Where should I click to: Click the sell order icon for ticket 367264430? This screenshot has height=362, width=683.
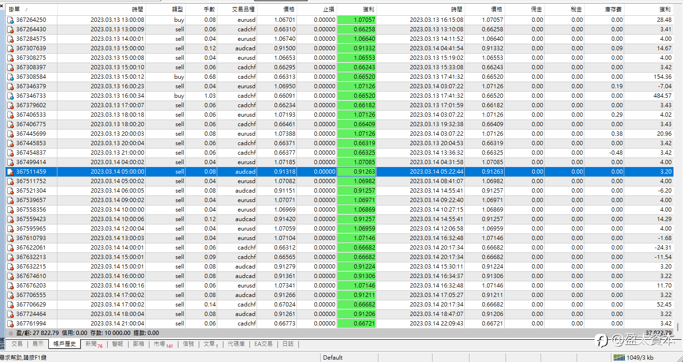10,29
